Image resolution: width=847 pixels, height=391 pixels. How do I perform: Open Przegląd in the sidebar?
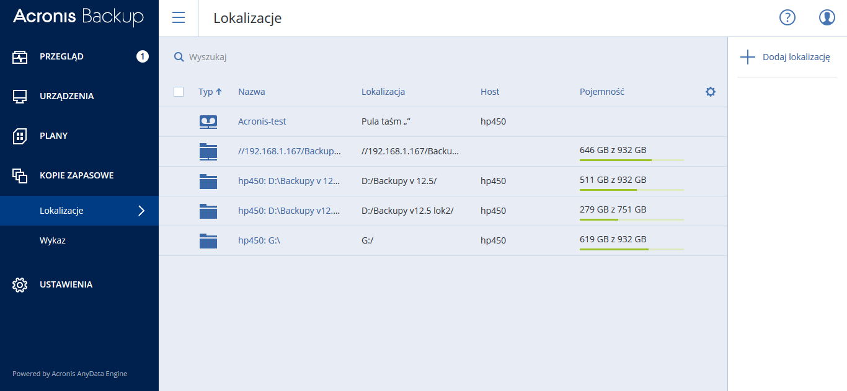point(61,56)
